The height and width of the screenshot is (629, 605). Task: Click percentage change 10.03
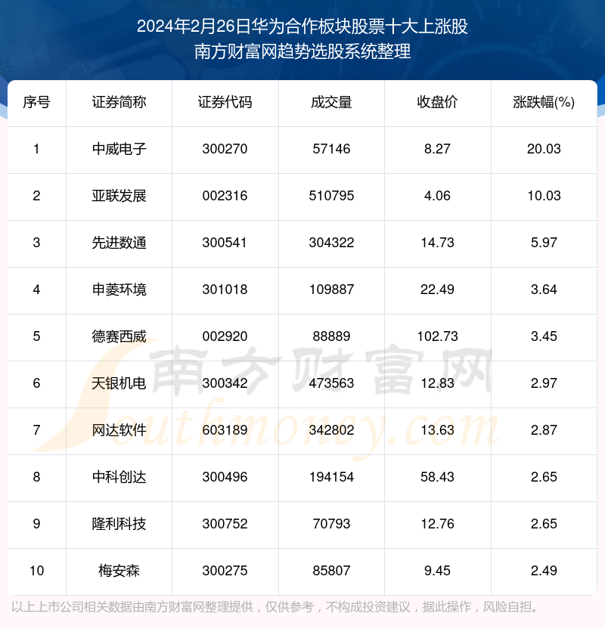point(544,196)
